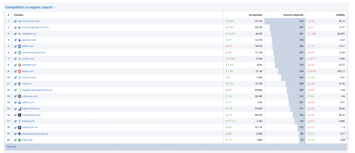
Task: Click the external link icon next to wikipedia.org
Action: [x=15, y=34]
